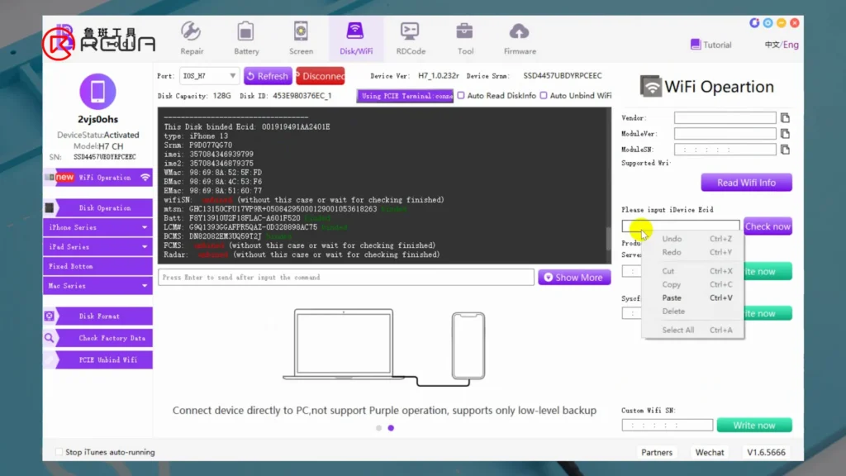Enable Auto Read DiskInfo checkbox

tap(461, 96)
